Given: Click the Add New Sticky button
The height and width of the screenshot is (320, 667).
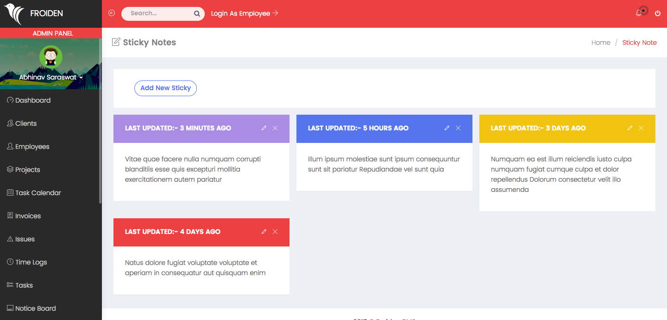Looking at the screenshot, I should coord(165,88).
